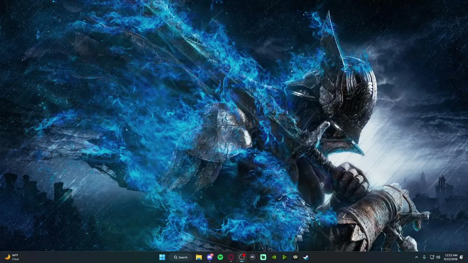Viewport: 468px width, 263px height.
Task: Open the 4K downloader taskbar icon
Action: click(x=252, y=257)
